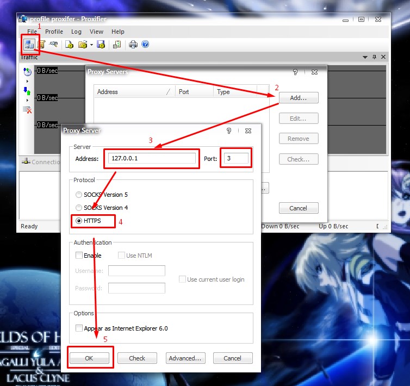Click the clear traffic list icon

click(x=27, y=110)
